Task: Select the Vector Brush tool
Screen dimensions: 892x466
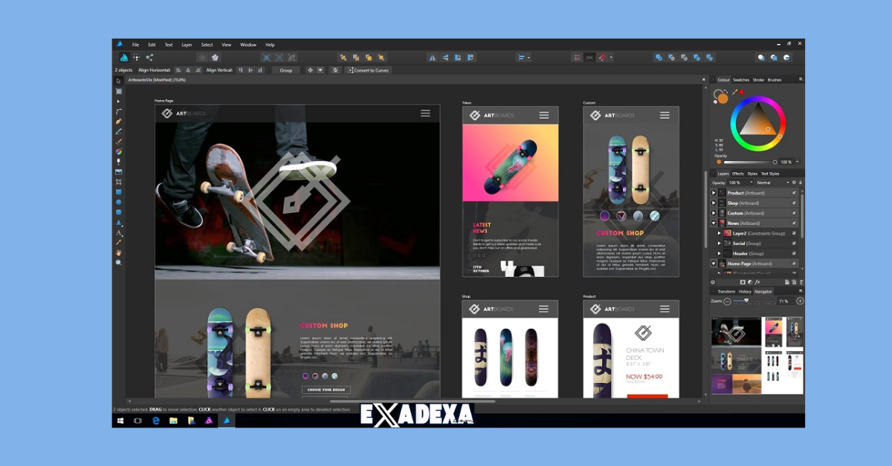Action: click(x=120, y=140)
